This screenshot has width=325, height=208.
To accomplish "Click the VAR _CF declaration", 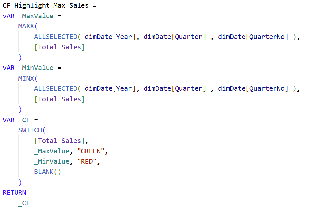I will click(x=16, y=120).
